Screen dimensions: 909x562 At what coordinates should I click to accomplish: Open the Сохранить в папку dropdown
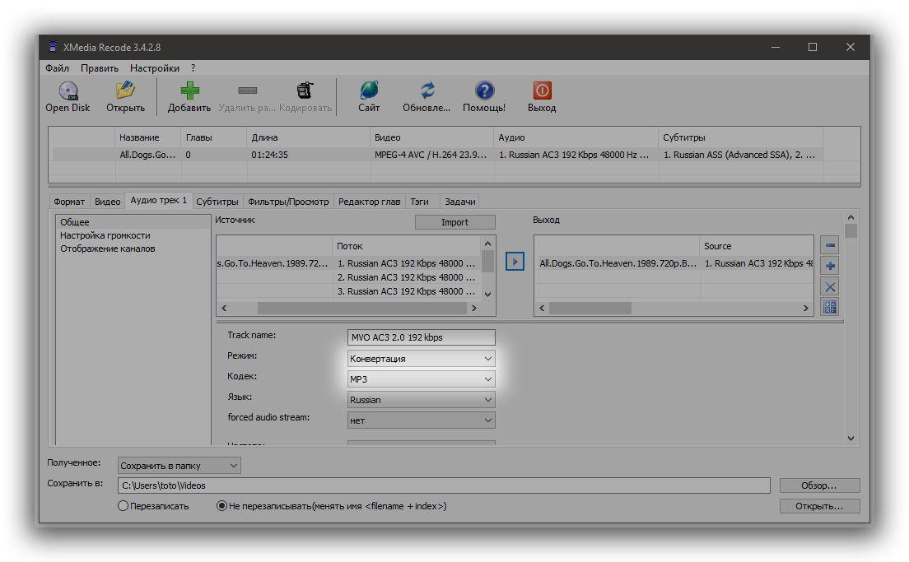[x=179, y=466]
